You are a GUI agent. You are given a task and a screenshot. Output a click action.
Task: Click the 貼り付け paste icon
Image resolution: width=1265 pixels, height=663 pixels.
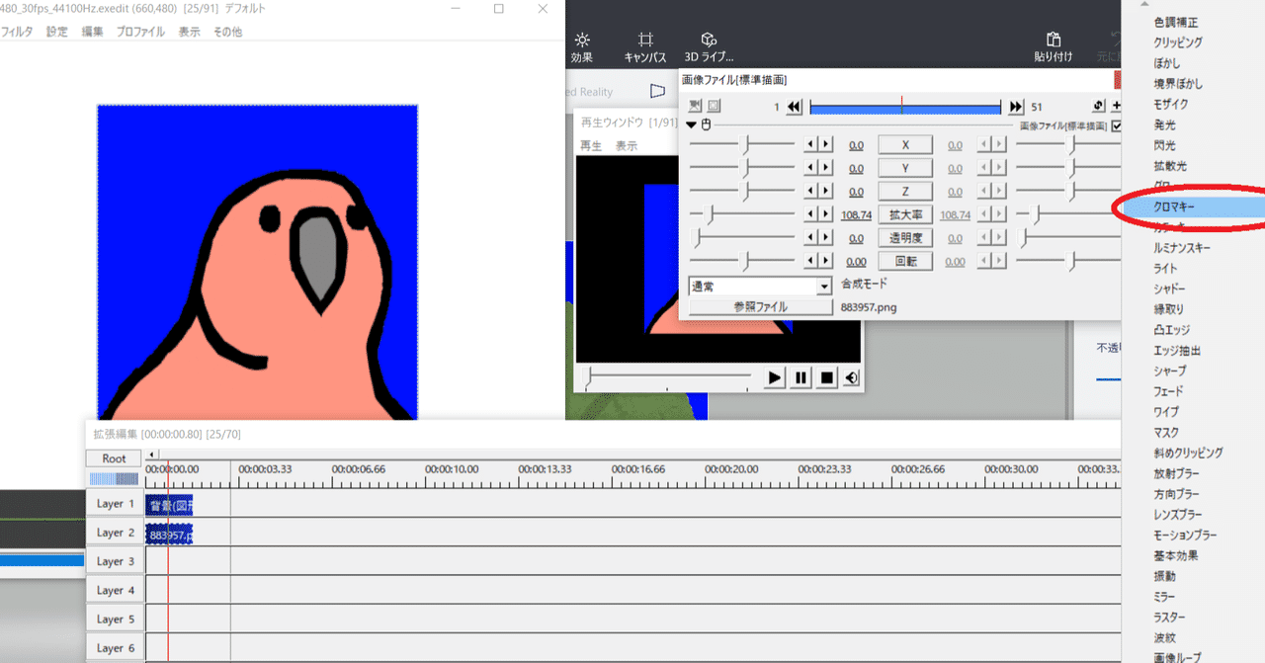1054,46
